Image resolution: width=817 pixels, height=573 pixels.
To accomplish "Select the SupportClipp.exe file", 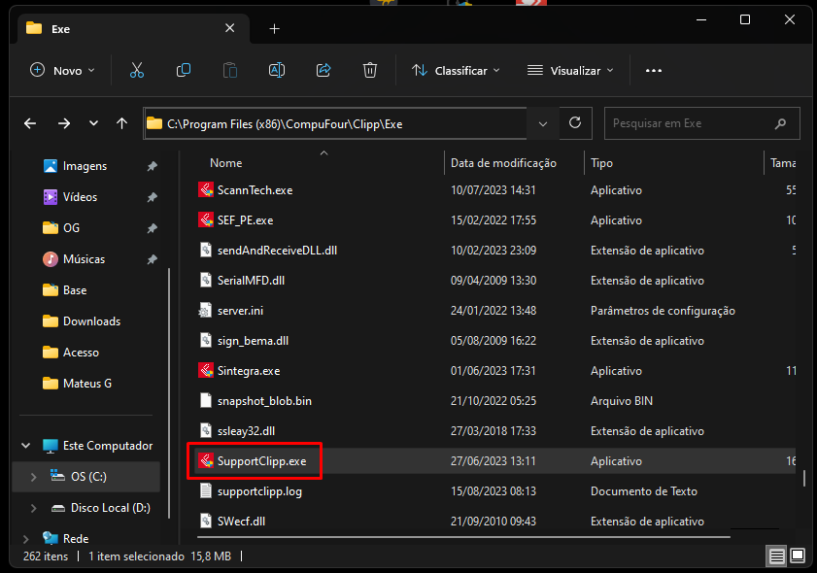I will pyautogui.click(x=261, y=461).
